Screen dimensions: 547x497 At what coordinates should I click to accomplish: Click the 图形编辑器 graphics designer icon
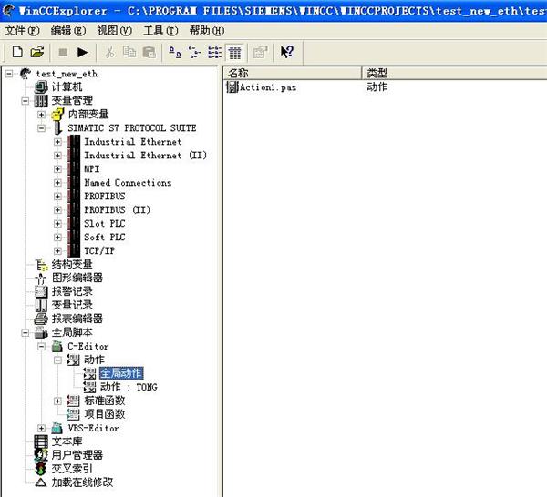(41, 279)
